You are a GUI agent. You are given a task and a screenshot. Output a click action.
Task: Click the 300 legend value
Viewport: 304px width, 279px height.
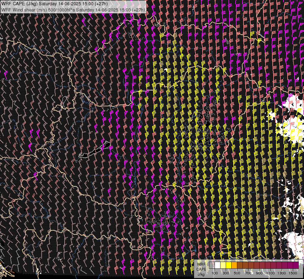coord(226,273)
